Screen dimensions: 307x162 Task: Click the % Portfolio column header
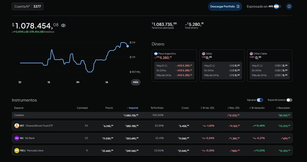tap(157, 108)
